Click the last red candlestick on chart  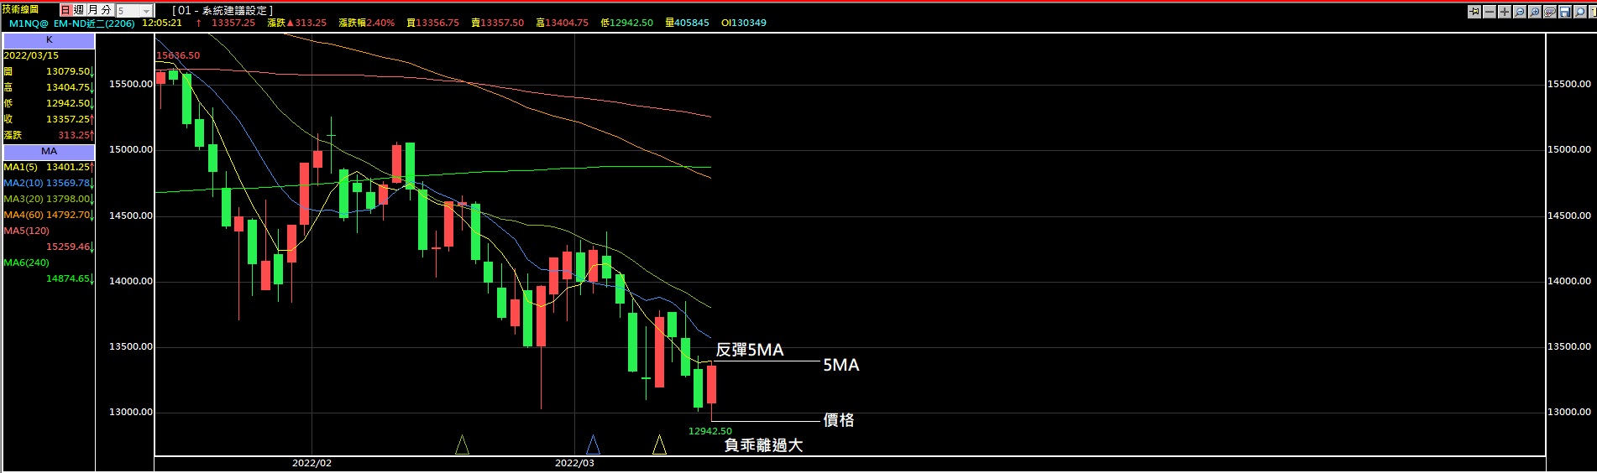[x=711, y=384]
